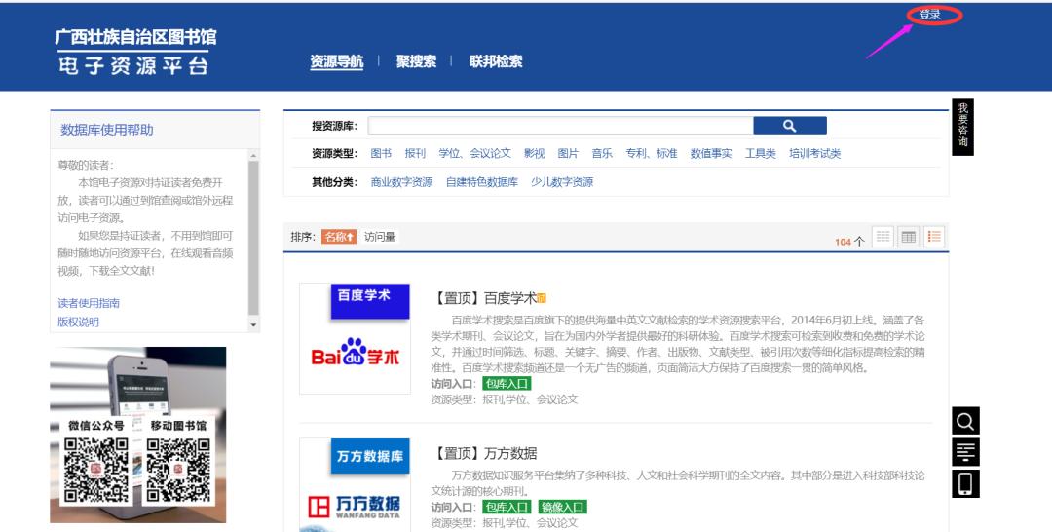Image resolution: width=1052 pixels, height=532 pixels.
Task: Filter by 专利、标准 type
Action: (652, 154)
